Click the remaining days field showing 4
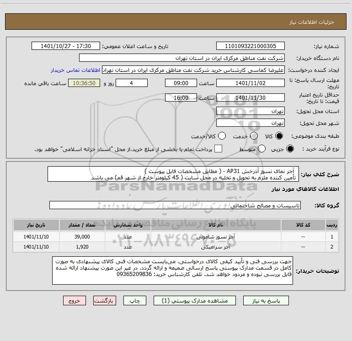The width and height of the screenshot is (352, 341). click(131, 83)
